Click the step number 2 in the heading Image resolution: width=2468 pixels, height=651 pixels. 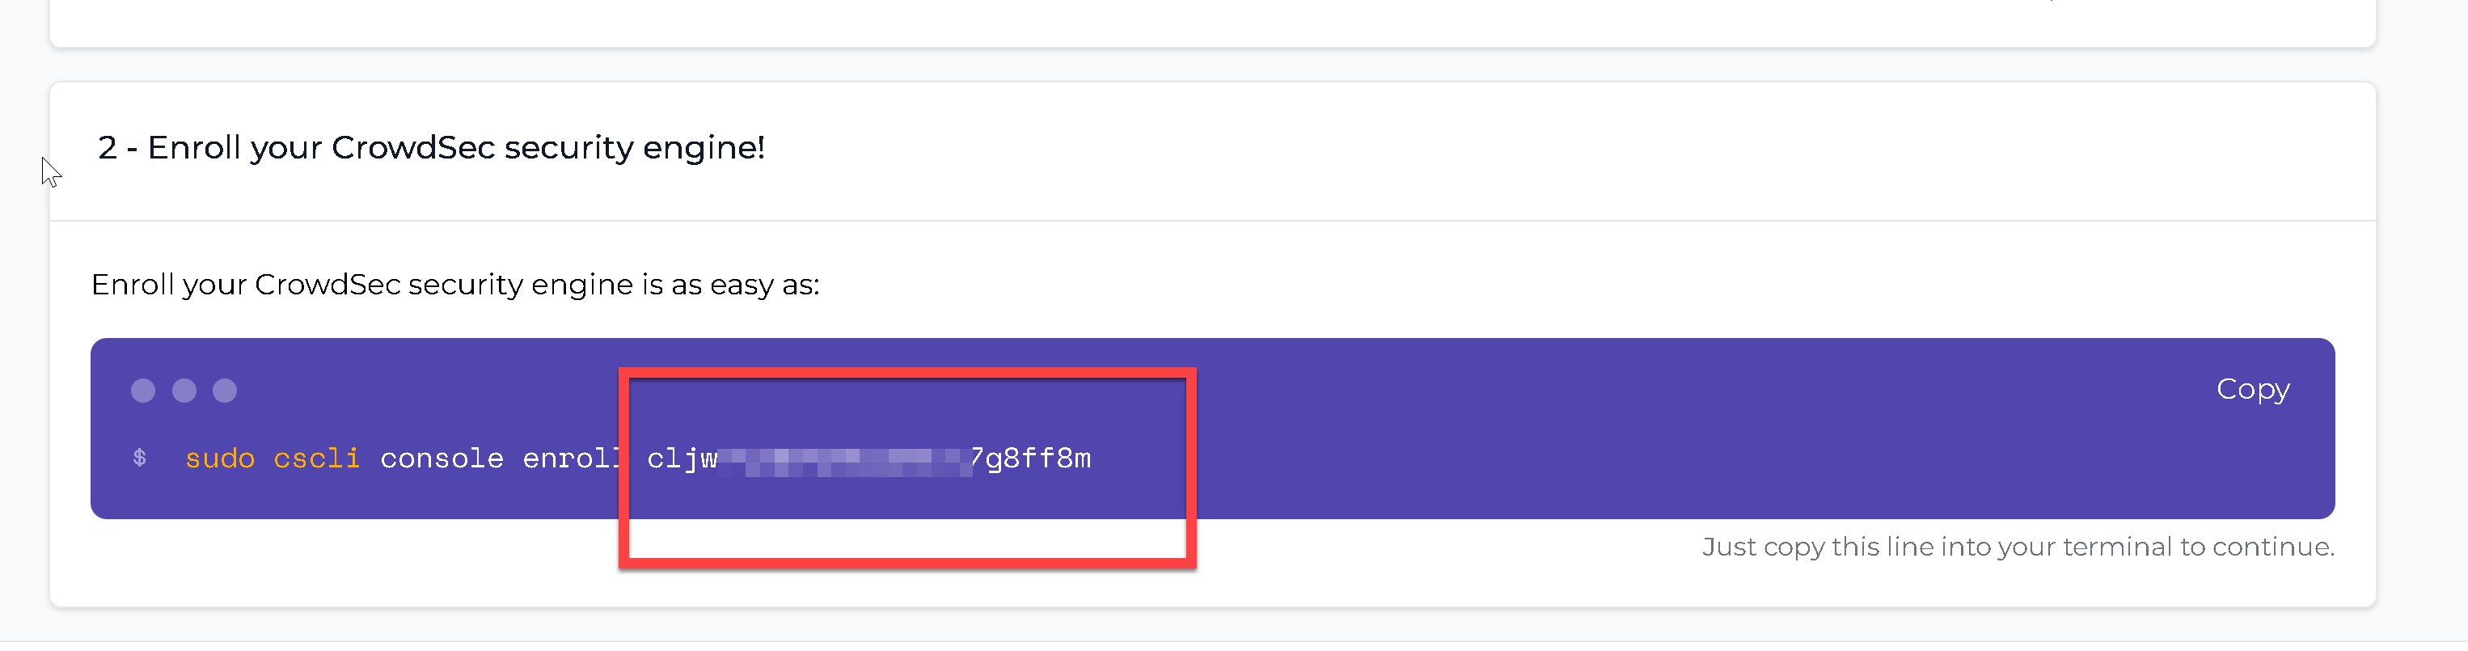108,148
